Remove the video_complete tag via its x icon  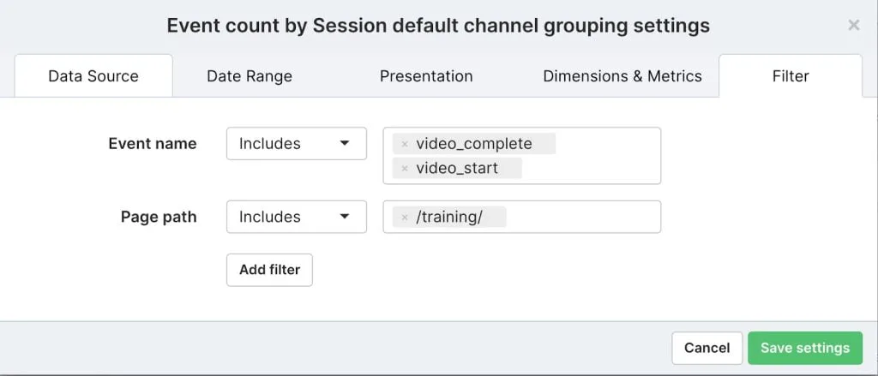tap(405, 145)
